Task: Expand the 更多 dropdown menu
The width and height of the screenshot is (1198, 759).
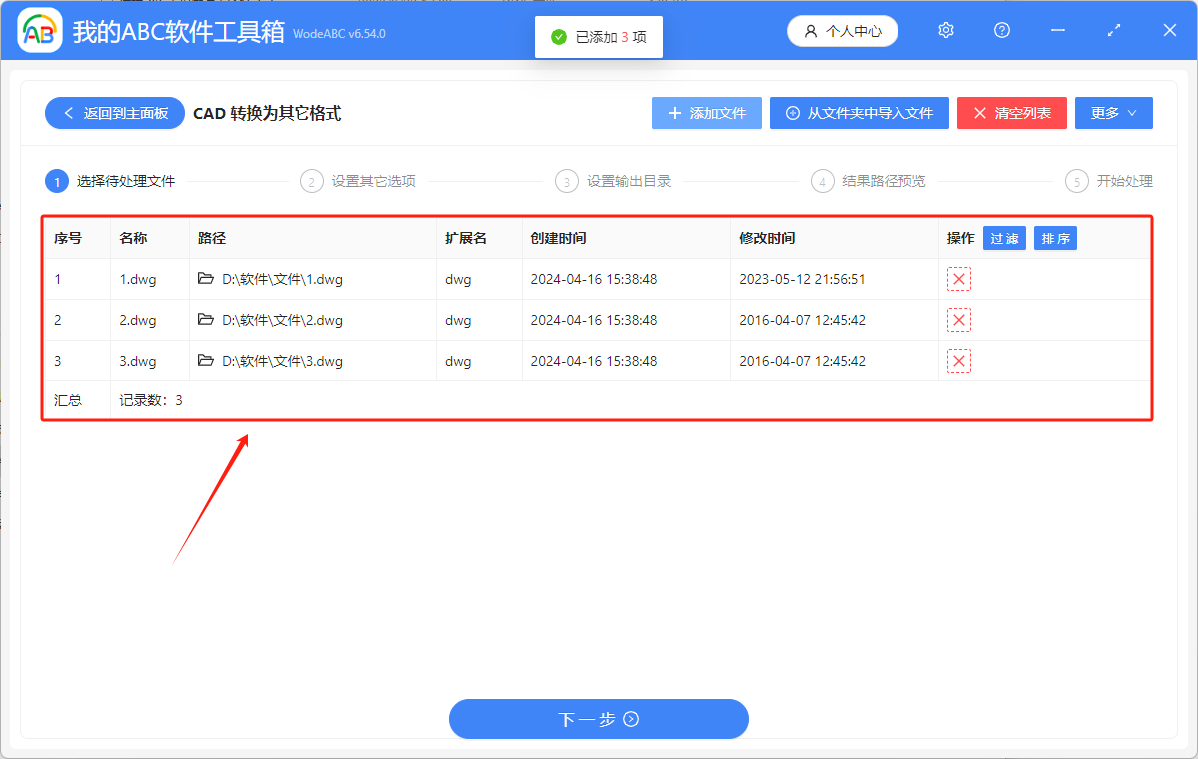Action: click(1113, 113)
